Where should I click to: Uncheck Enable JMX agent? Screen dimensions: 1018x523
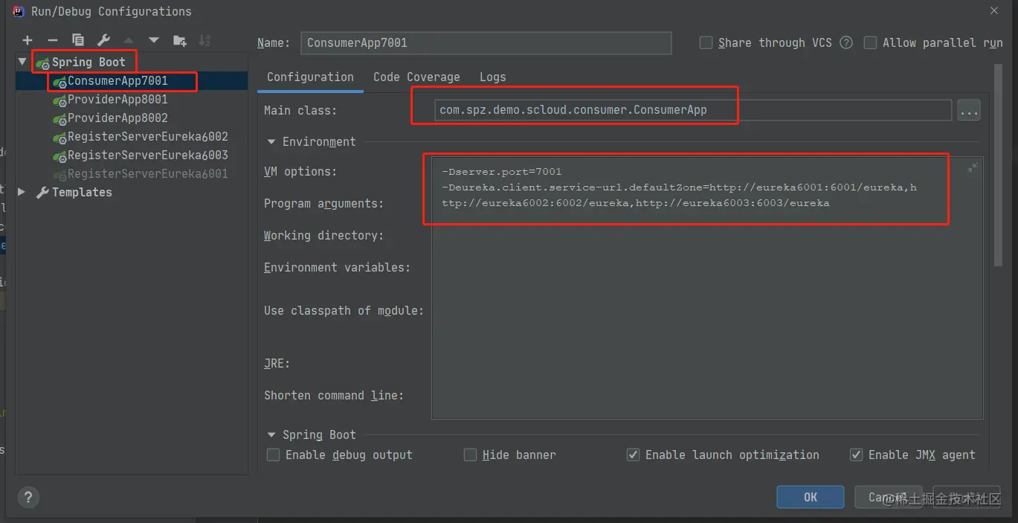coord(856,455)
